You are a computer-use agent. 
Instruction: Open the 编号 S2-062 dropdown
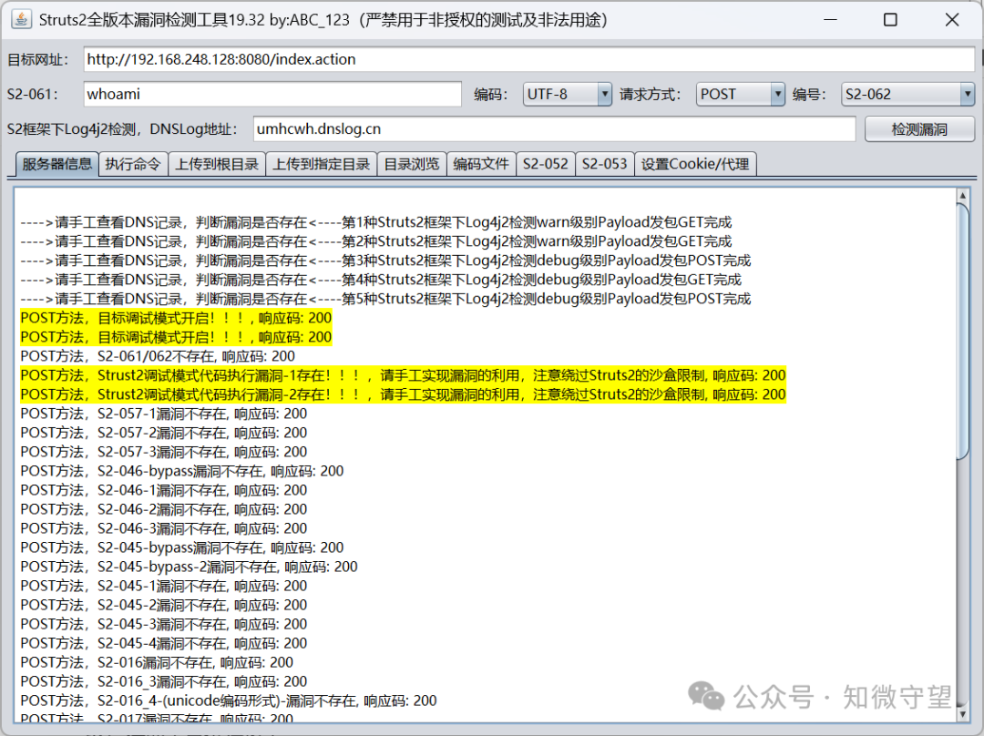(907, 94)
